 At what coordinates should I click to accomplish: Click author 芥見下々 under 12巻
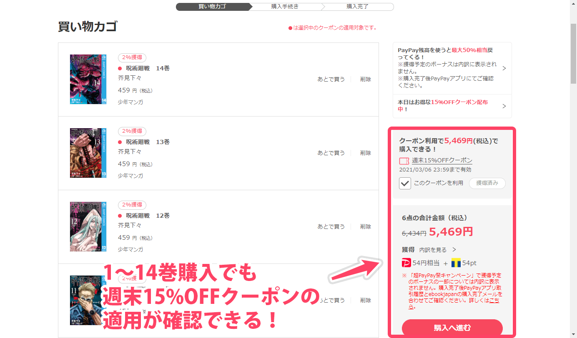click(130, 225)
